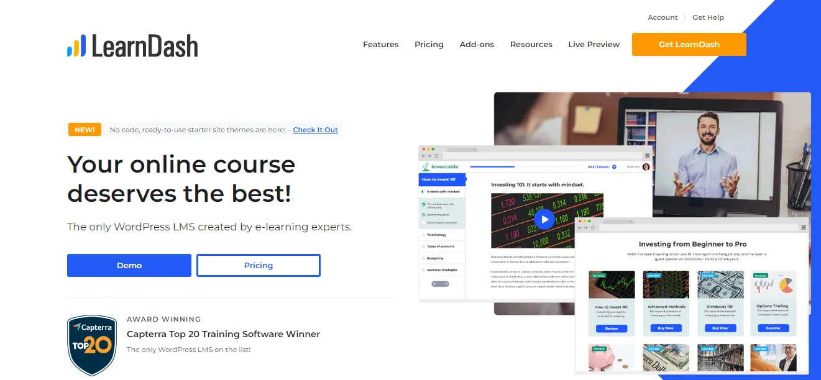Click the blue Demo button
821x380 pixels.
tap(129, 265)
